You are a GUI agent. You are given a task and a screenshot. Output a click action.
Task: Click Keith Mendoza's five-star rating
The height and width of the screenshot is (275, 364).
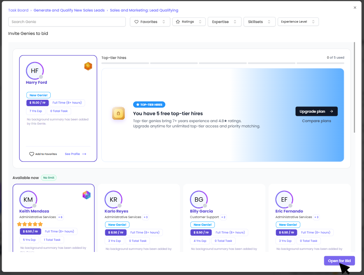(x=30, y=224)
